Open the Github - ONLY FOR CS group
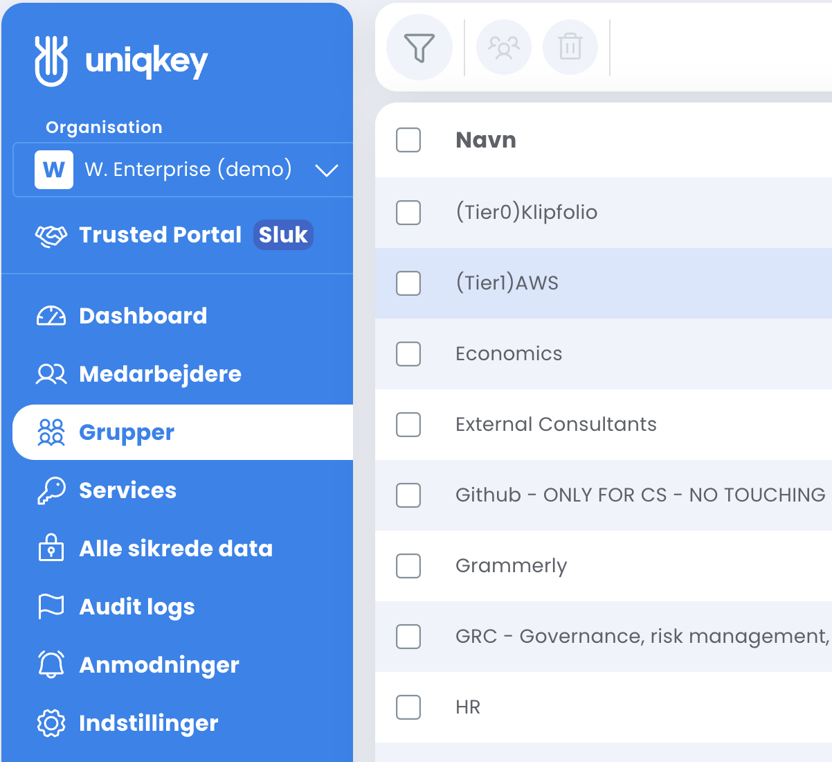 point(640,495)
